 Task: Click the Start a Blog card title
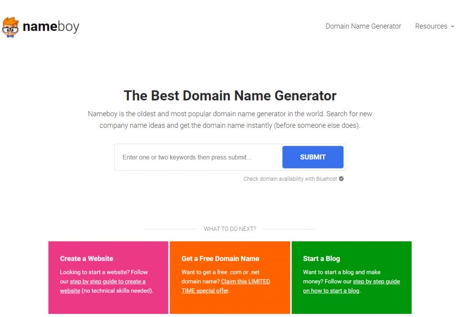pyautogui.click(x=321, y=258)
